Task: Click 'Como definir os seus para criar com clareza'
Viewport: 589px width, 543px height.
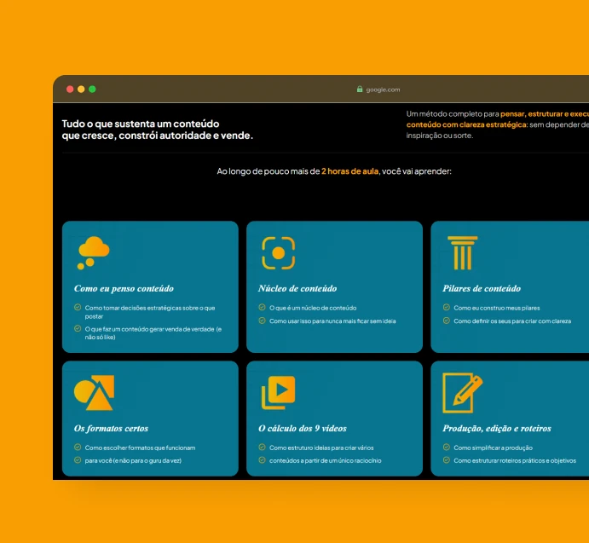Action: pyautogui.click(x=512, y=321)
